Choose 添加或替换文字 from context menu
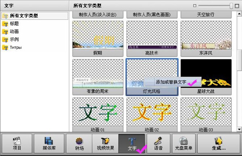The image size is (242, 156). 173,82
